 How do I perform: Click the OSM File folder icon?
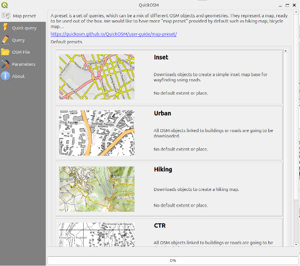pyautogui.click(x=5, y=52)
